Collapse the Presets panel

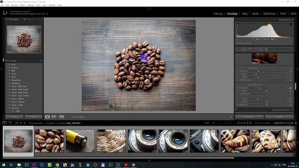[7, 61]
